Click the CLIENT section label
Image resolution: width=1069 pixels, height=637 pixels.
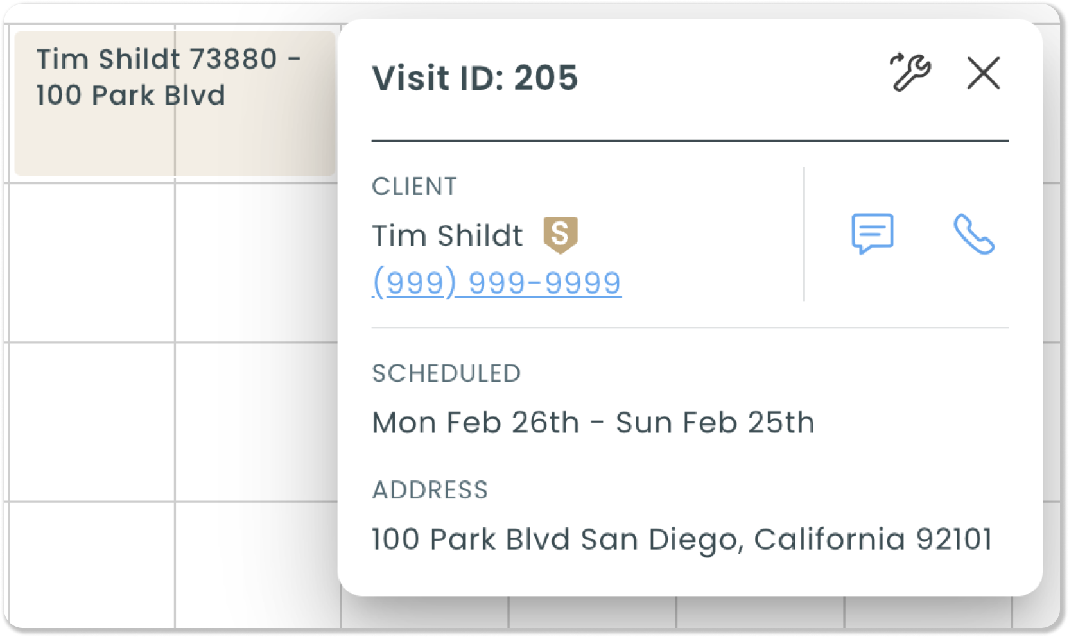point(414,187)
